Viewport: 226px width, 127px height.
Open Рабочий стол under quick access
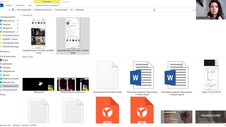[8, 21]
